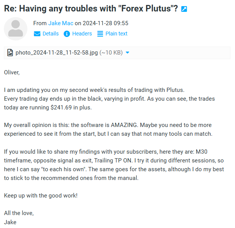This screenshot has width=235, height=228.
Task: Click the "Oliver," greeting line
Action: click(x=12, y=72)
